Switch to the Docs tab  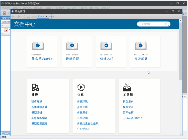(41, 16)
